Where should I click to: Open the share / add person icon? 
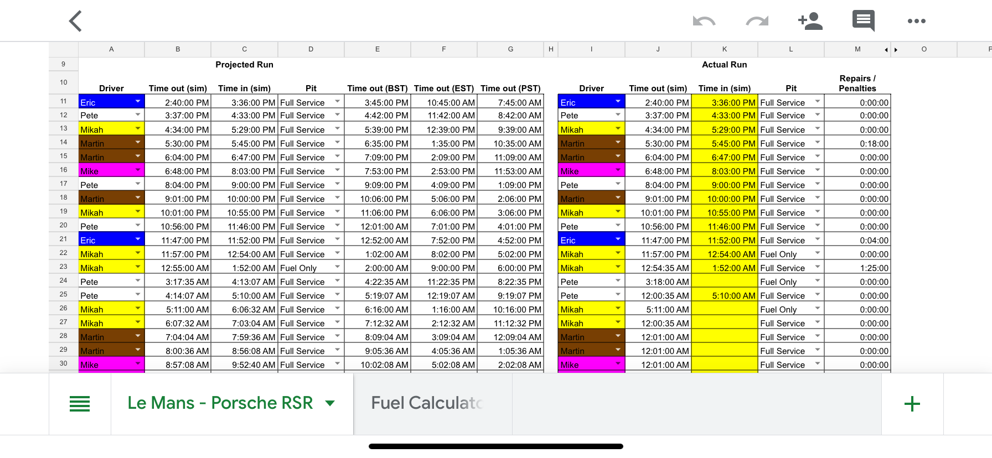pos(810,21)
